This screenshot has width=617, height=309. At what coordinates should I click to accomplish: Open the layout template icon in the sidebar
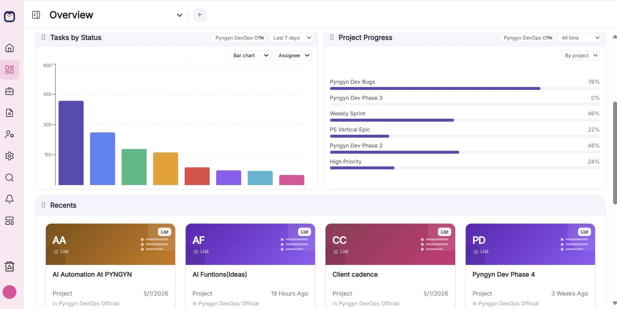tap(9, 221)
